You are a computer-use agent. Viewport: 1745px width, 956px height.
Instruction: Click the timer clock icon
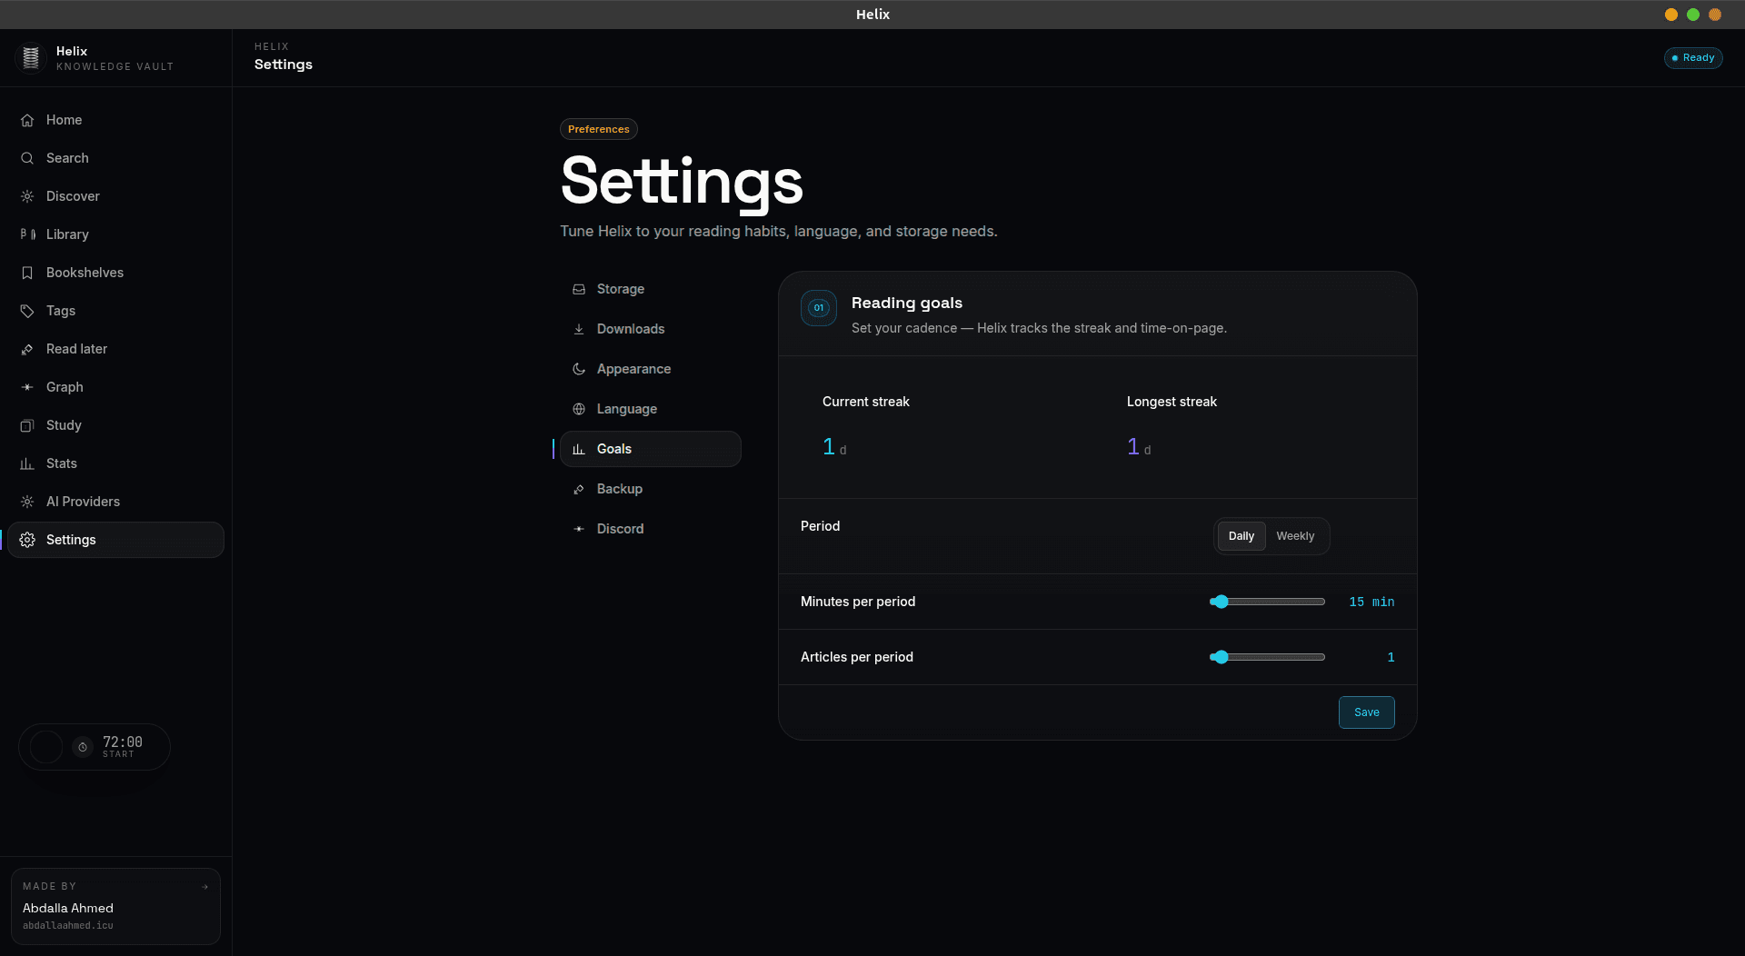83,747
